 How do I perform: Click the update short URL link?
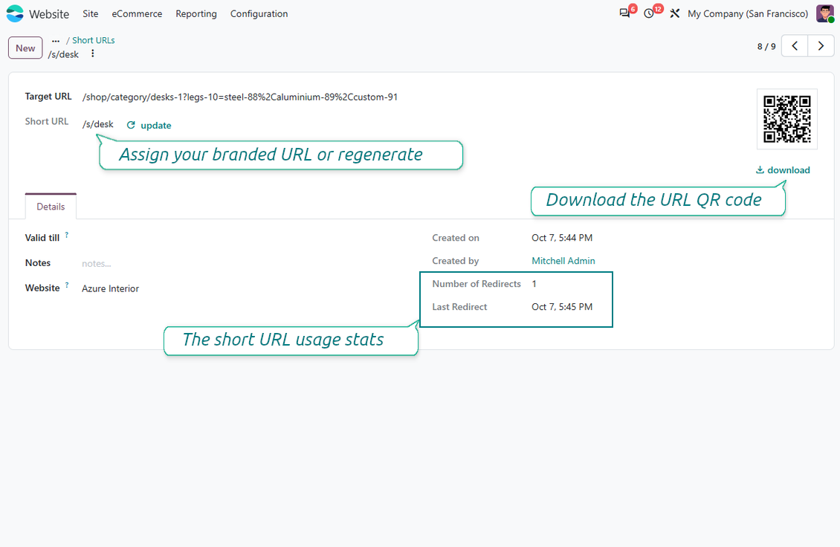[x=149, y=126]
